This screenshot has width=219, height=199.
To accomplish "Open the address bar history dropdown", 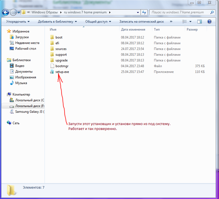I will 138,12.
